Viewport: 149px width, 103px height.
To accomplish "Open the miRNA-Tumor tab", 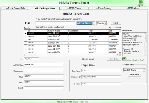I will (x=74, y=8).
